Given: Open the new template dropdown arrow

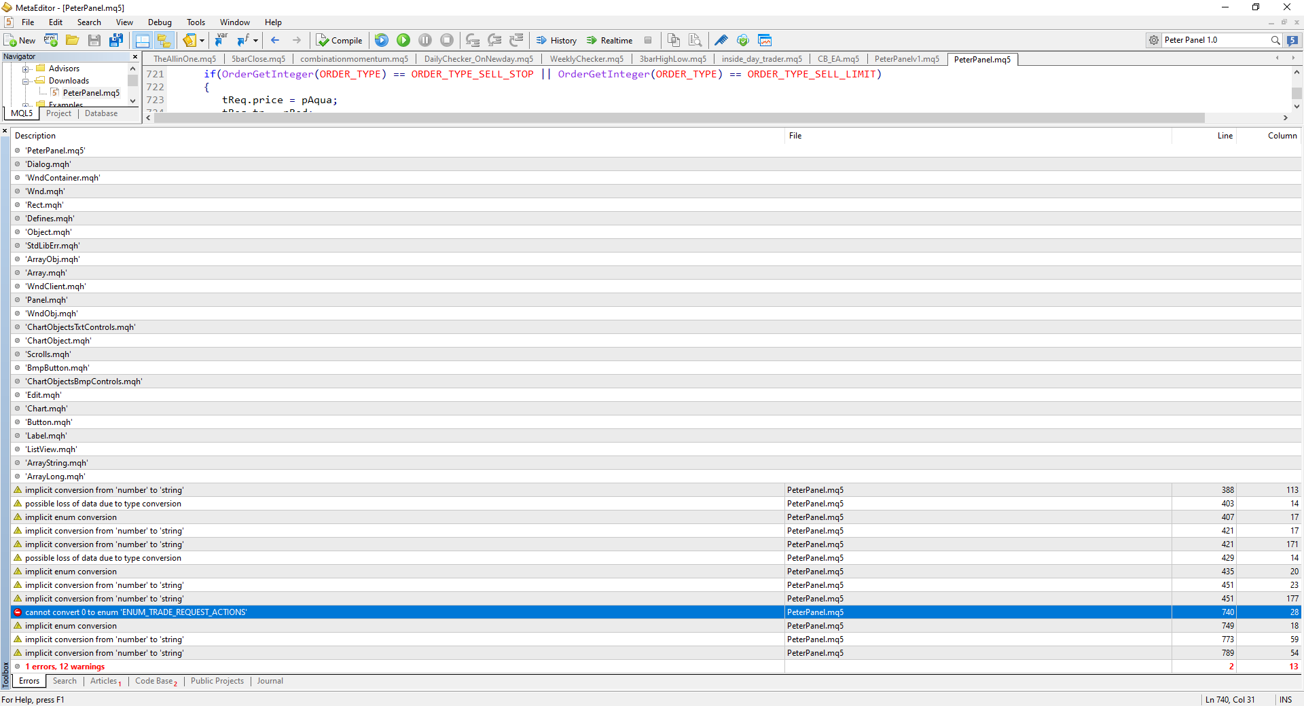Looking at the screenshot, I should 201,40.
